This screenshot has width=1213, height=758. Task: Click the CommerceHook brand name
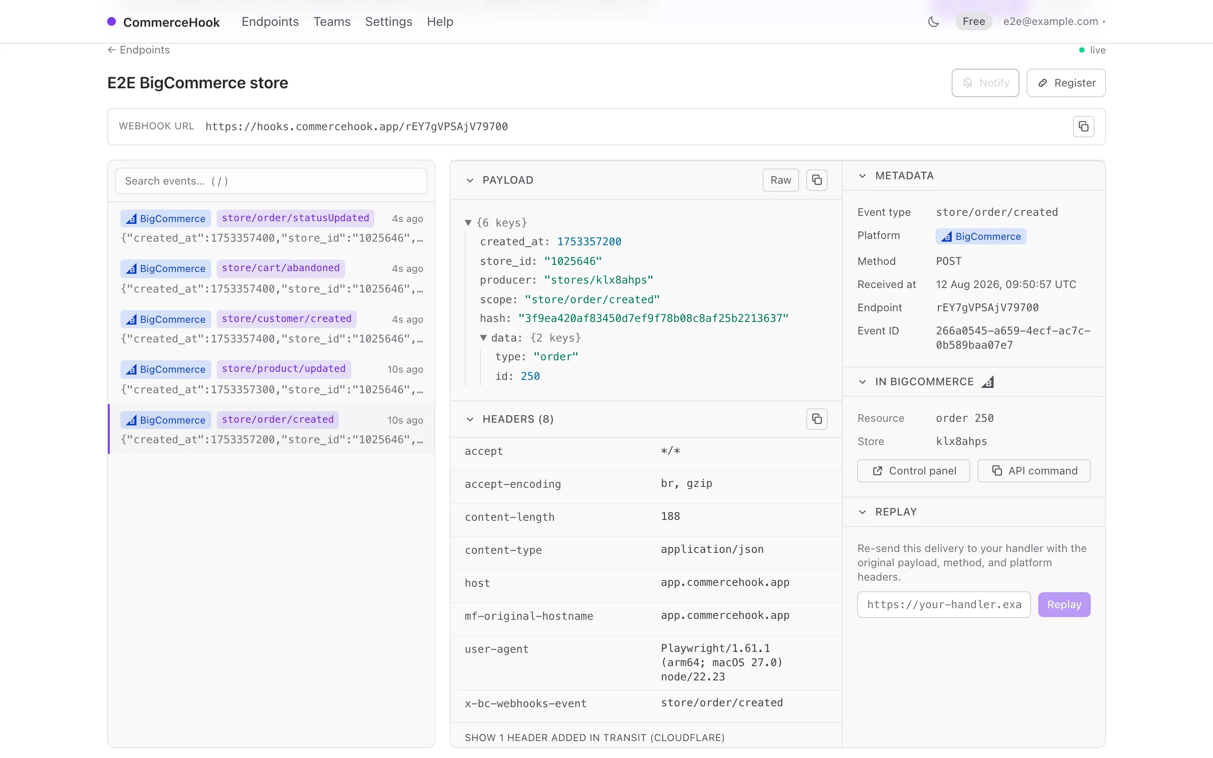[x=171, y=22]
